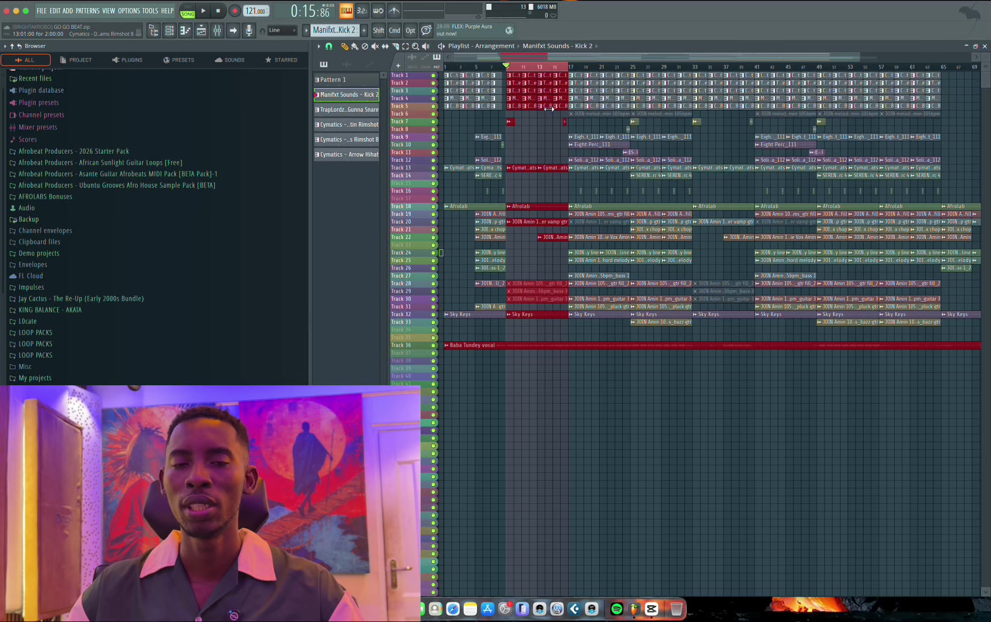Viewport: 991px width, 622px height.
Task: Click the Cmd shortcut button
Action: point(395,31)
